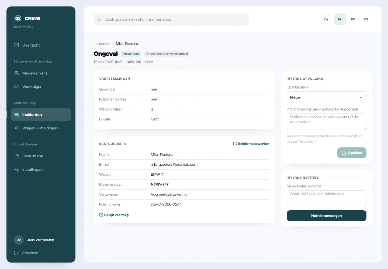This screenshot has height=269, width=388.
Task: Click the chevron arrow in Opvolgstatus field
Action: 361,97
